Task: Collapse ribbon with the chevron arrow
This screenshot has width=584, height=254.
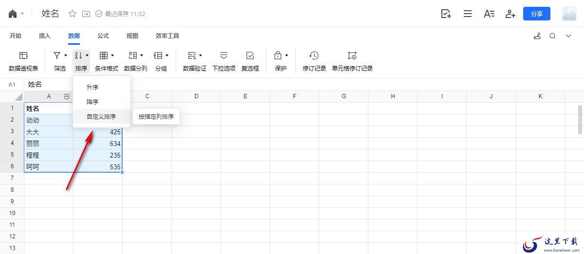Action: click(568, 36)
